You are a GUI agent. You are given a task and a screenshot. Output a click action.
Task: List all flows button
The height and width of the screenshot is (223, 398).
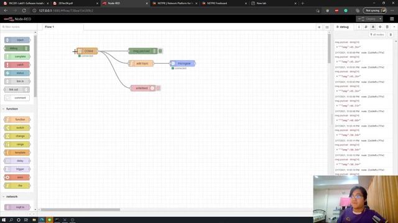(x=327, y=27)
